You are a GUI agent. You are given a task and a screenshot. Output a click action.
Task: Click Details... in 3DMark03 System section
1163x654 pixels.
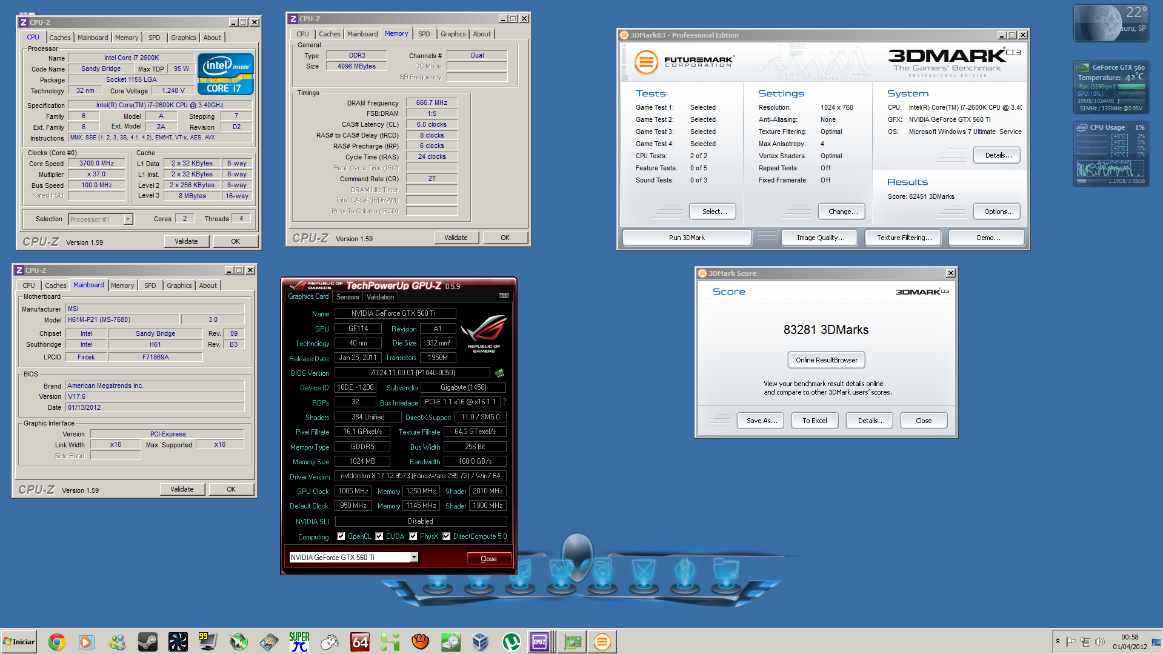(x=997, y=155)
